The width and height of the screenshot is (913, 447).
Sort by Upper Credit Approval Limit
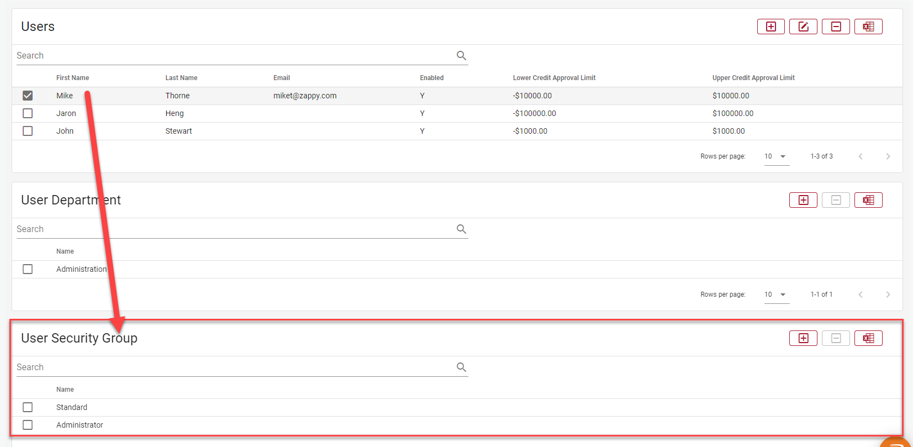pyautogui.click(x=753, y=78)
